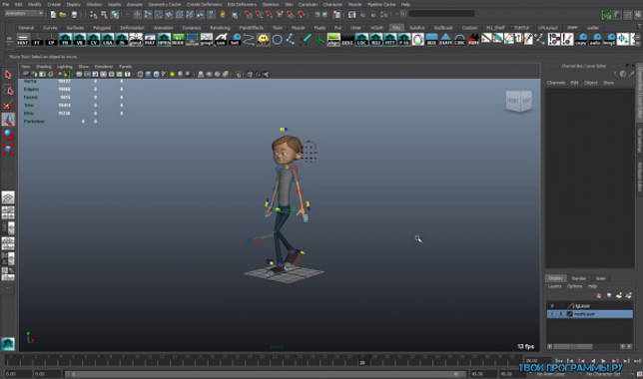Click the CP shelf button

tap(51, 40)
